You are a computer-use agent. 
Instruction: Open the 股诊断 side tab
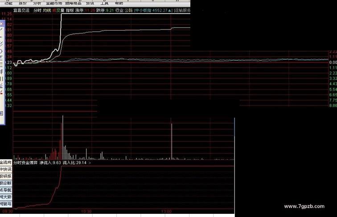tap(6, 183)
